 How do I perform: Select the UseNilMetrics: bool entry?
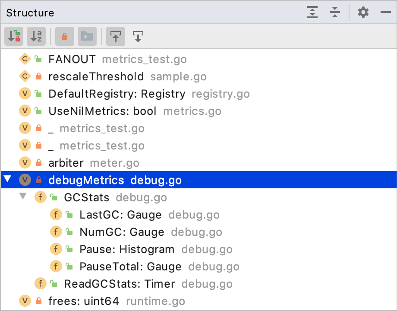tap(102, 111)
